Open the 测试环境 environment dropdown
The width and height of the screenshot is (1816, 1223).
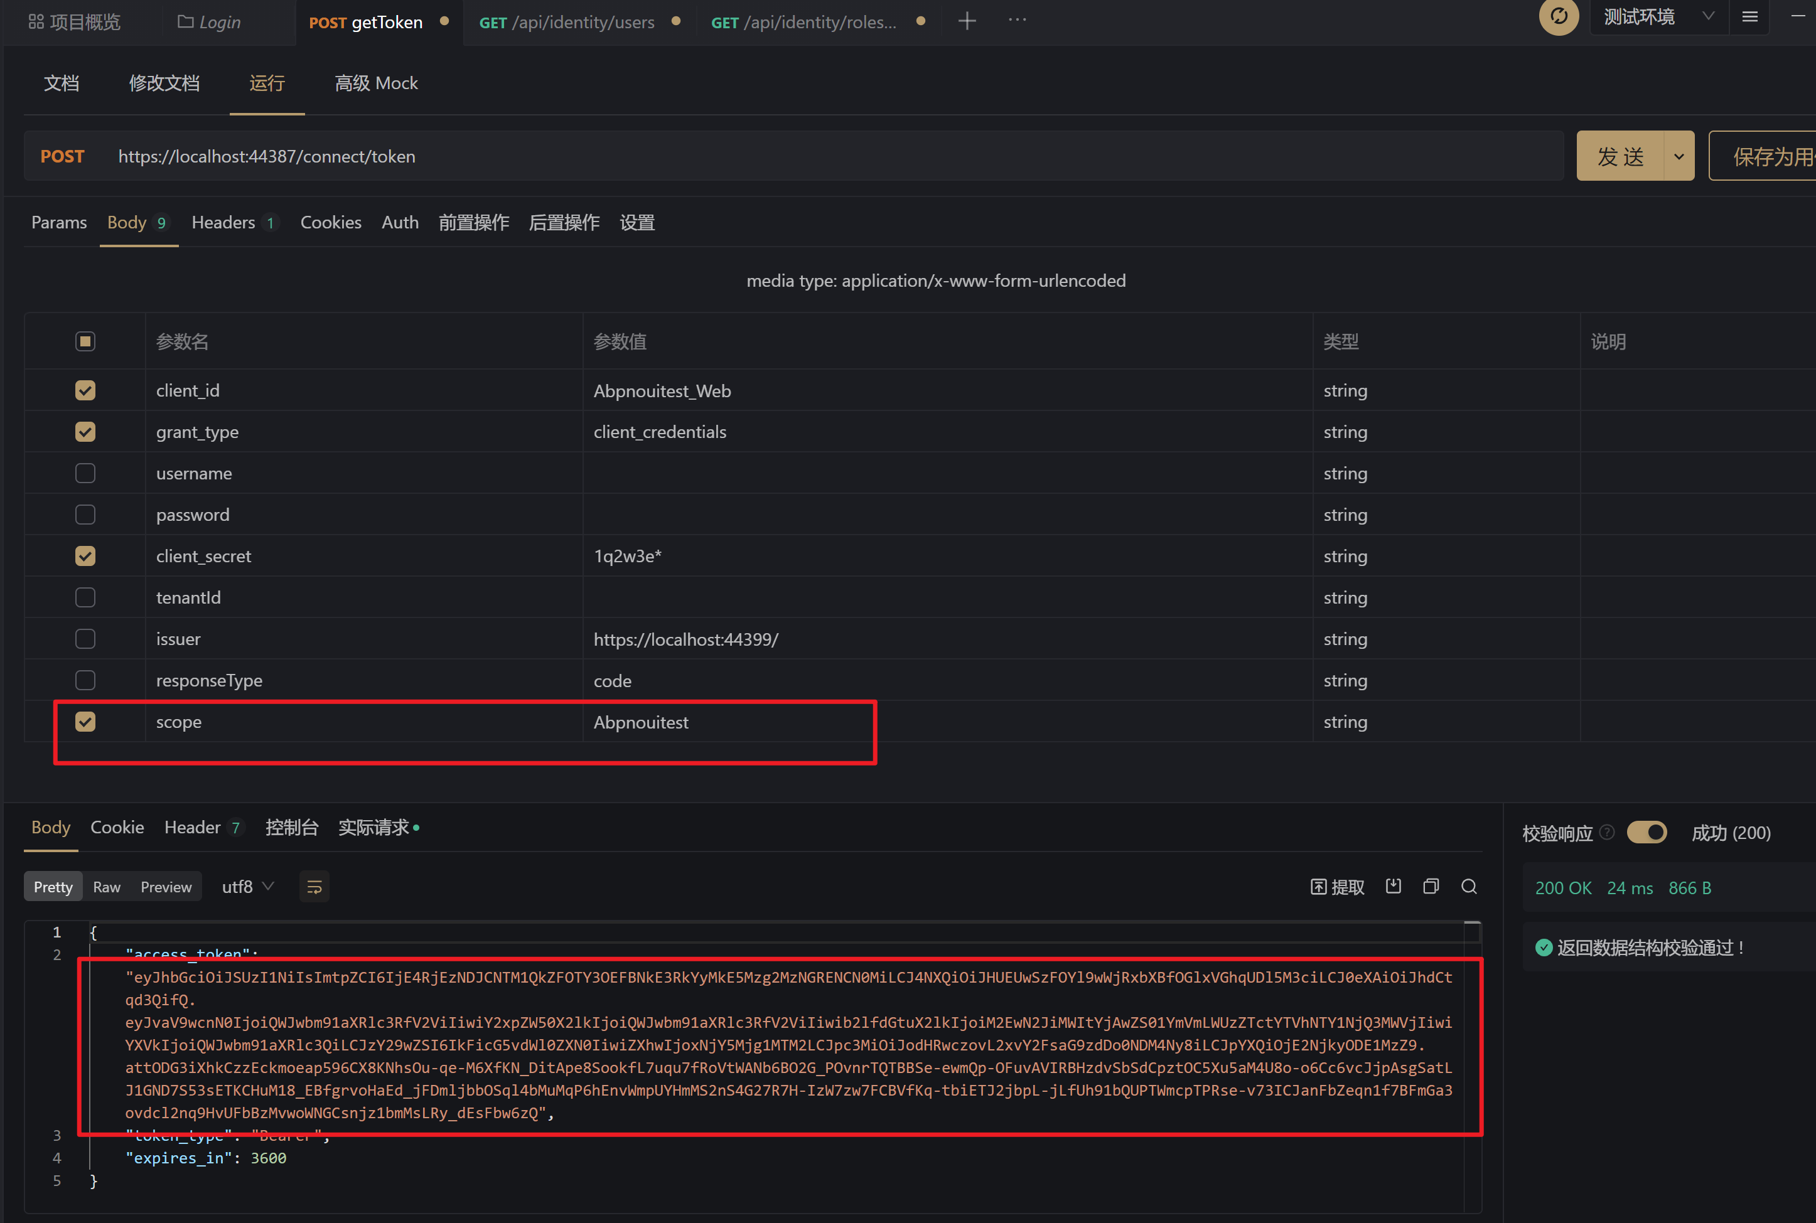tap(1658, 16)
